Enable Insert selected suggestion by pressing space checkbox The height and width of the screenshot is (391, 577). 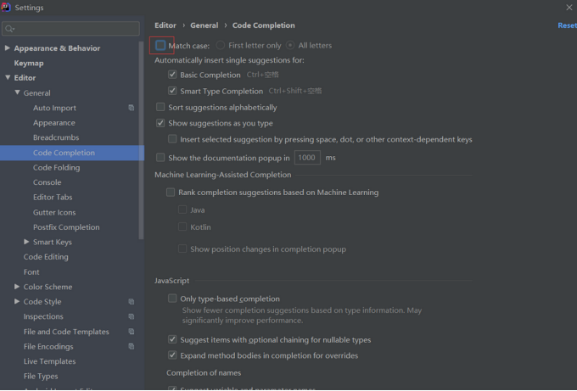(172, 139)
